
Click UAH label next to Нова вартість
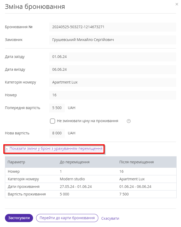tap(72, 133)
